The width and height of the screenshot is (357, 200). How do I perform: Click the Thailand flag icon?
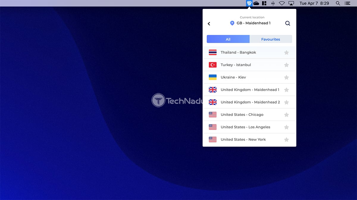213,52
